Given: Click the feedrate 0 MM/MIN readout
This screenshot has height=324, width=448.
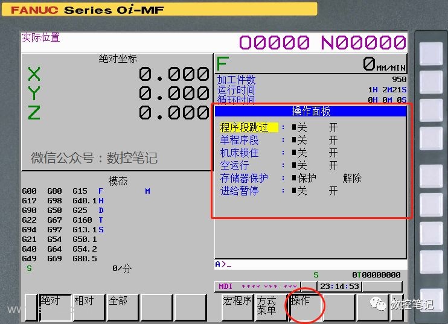Looking at the screenshot, I should click(384, 64).
